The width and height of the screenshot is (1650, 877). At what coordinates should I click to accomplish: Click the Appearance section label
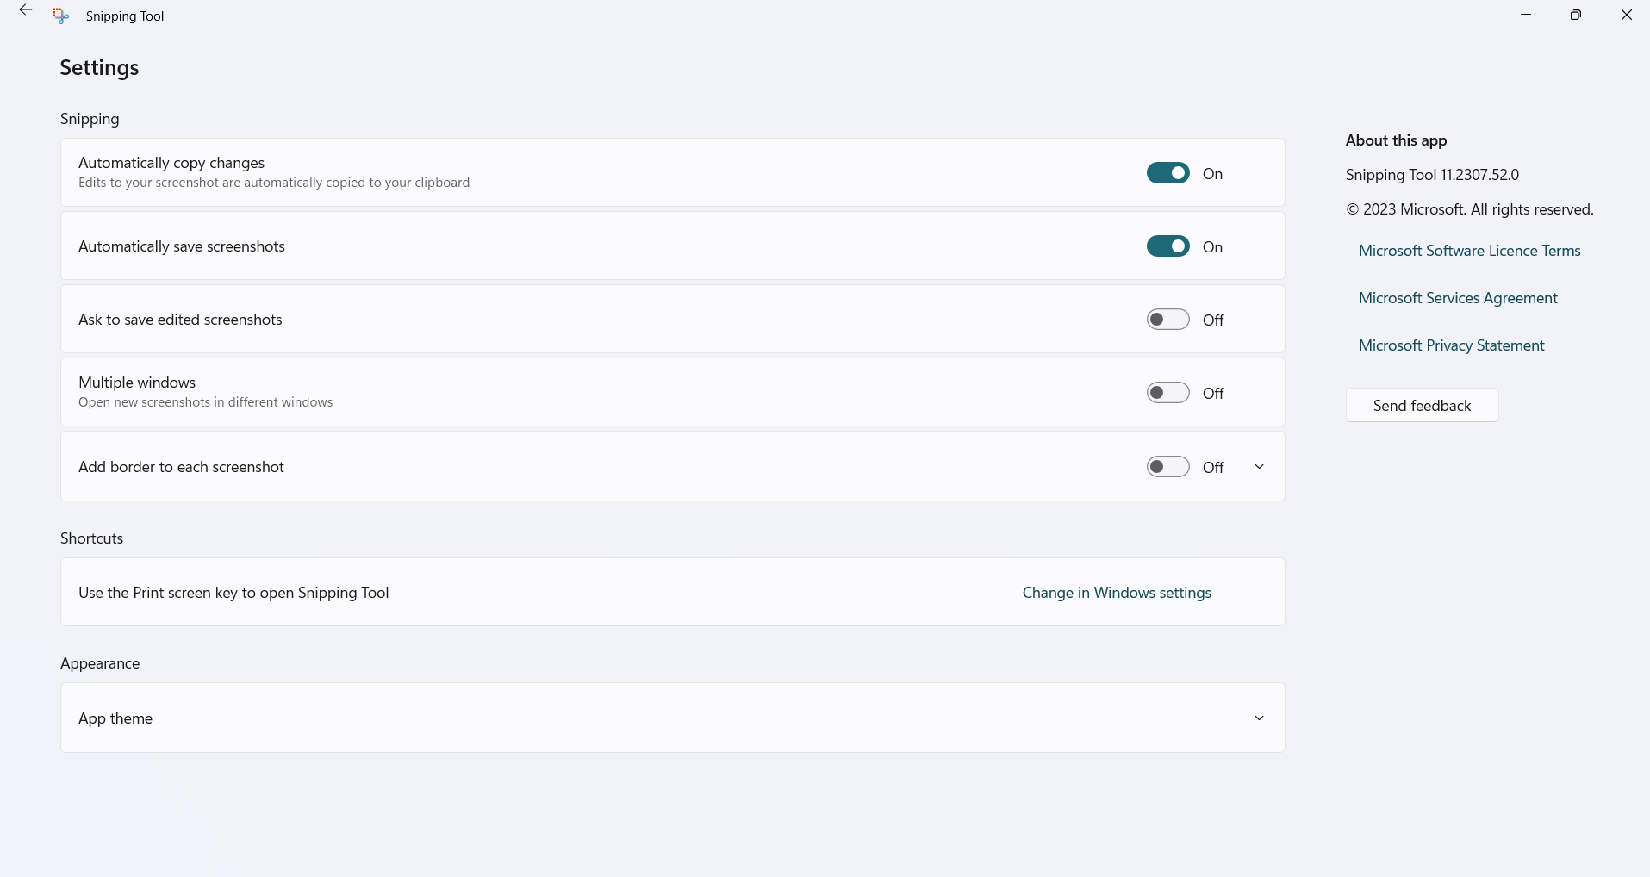point(100,663)
